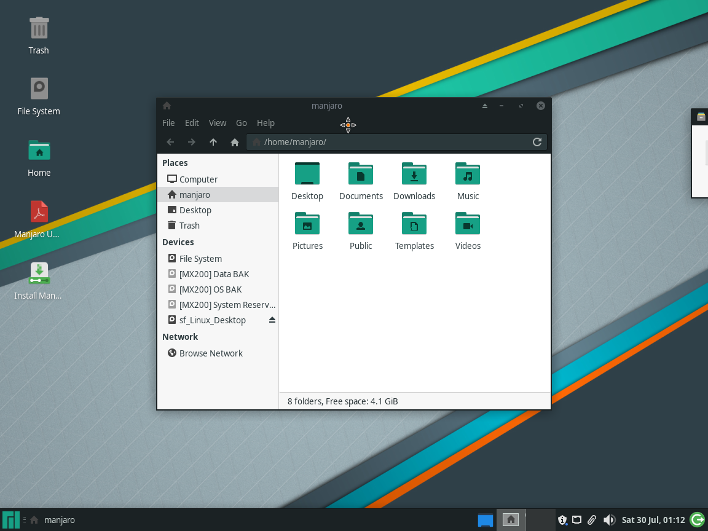Open the network connection tray icon
This screenshot has width=708, height=531.
tap(576, 520)
